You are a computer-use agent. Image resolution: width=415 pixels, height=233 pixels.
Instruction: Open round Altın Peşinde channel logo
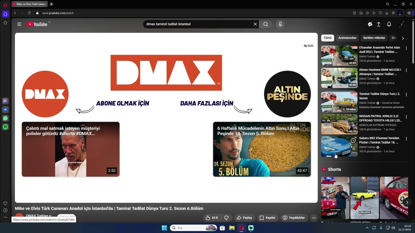coord(287,94)
